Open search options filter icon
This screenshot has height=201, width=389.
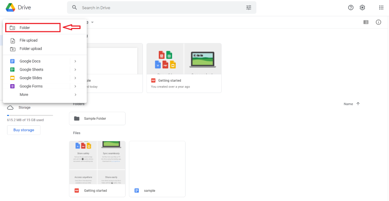tap(248, 7)
